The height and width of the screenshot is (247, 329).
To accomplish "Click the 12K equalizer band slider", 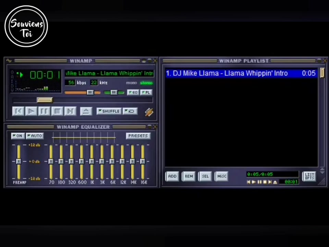I will pyautogui.click(x=122, y=161).
